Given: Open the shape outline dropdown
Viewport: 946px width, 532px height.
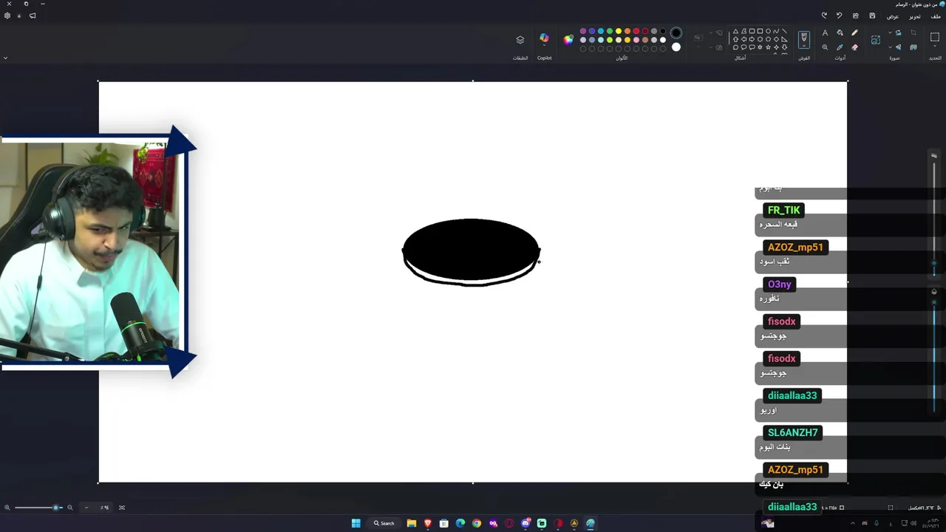Looking at the screenshot, I should pyautogui.click(x=711, y=32).
